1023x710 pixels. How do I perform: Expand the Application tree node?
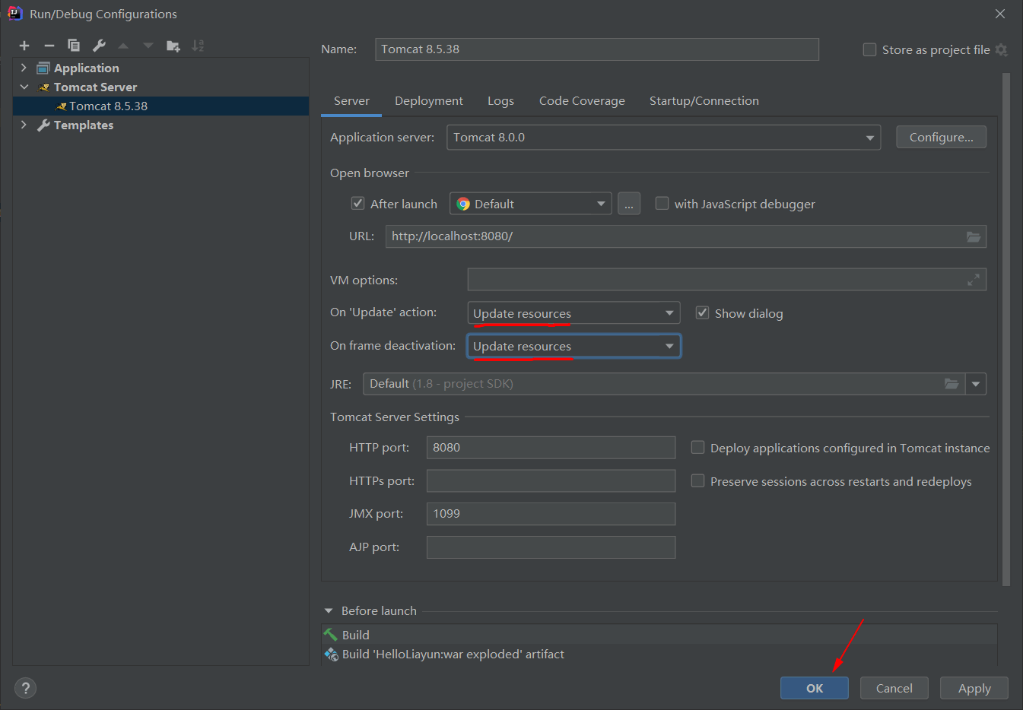[x=24, y=68]
